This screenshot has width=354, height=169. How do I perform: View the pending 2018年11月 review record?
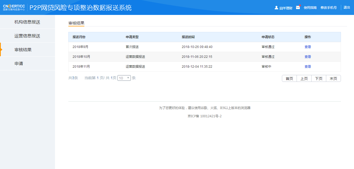308,66
